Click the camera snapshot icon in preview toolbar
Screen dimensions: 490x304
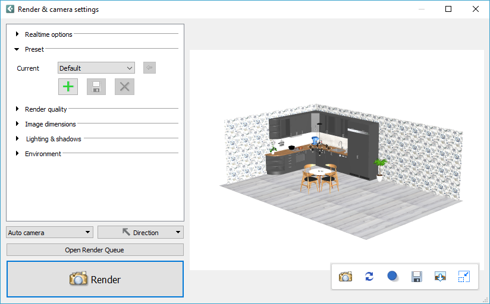tap(345, 276)
